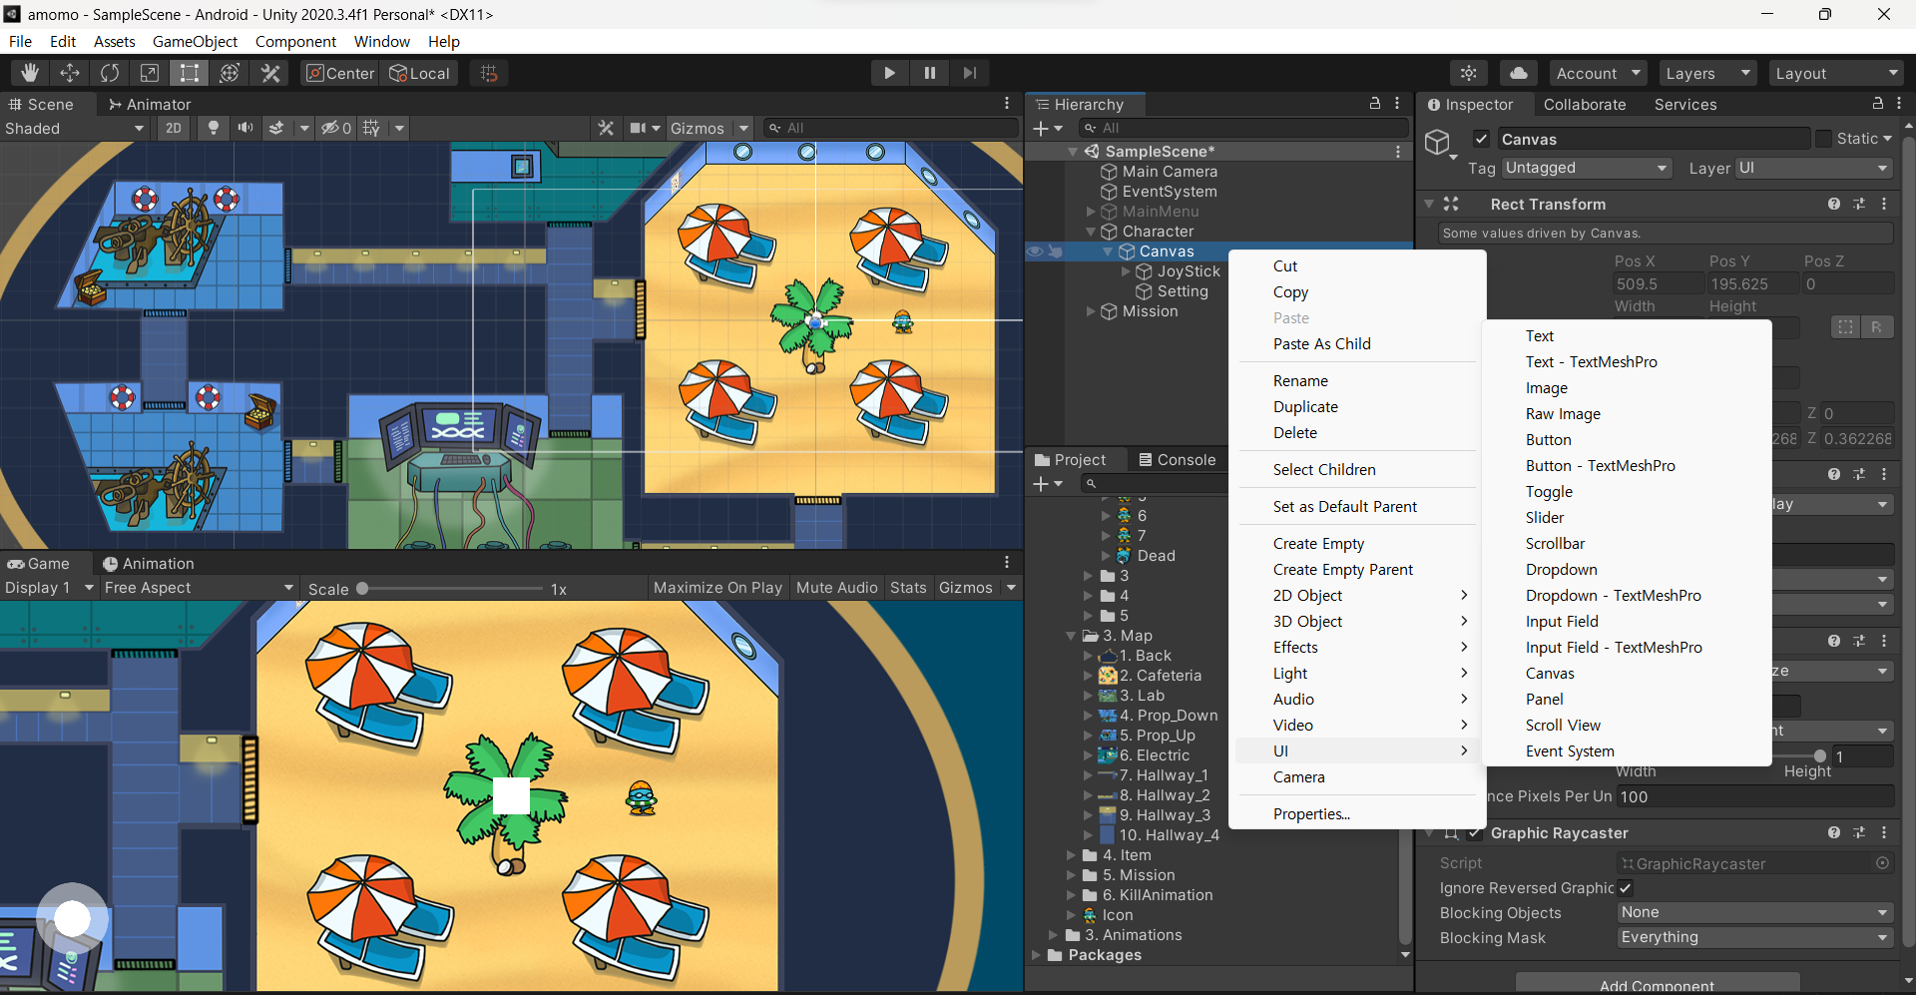Toggle Maximize On Play
1916x995 pixels.
[x=718, y=588]
